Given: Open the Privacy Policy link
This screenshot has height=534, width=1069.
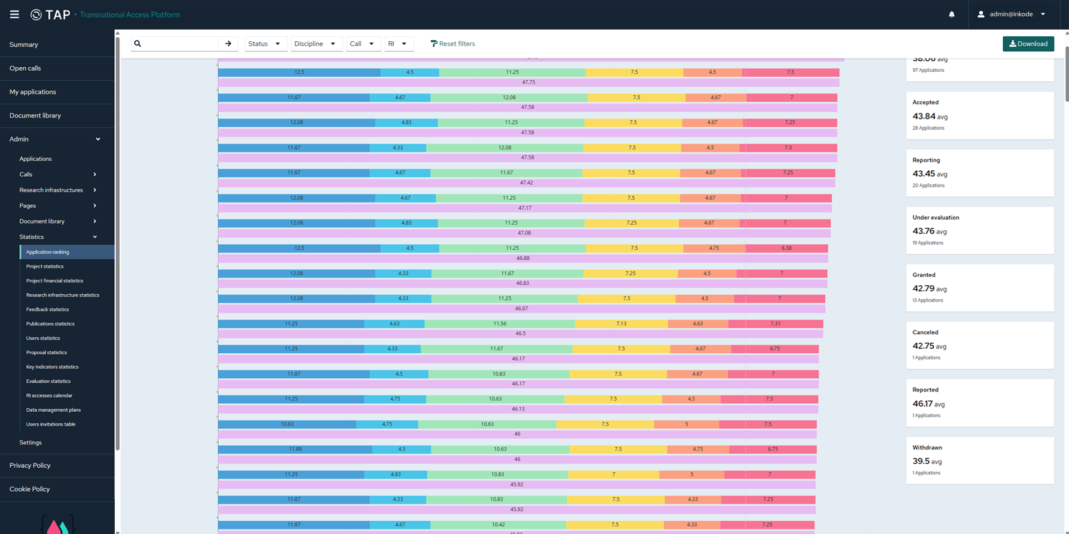Looking at the screenshot, I should tap(30, 466).
